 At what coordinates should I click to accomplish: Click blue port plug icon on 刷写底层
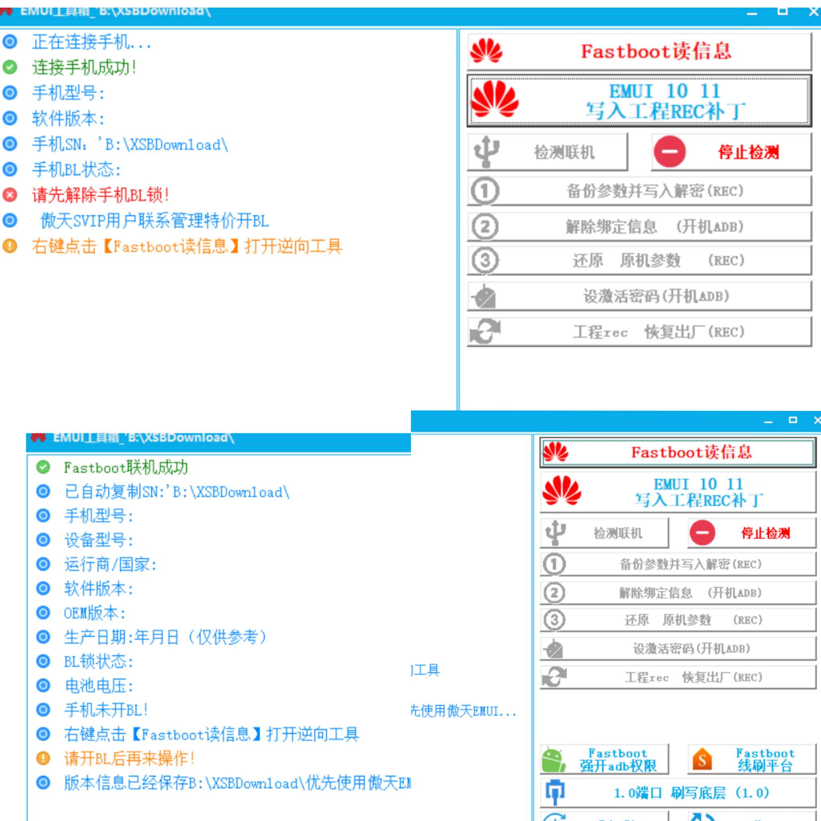555,793
